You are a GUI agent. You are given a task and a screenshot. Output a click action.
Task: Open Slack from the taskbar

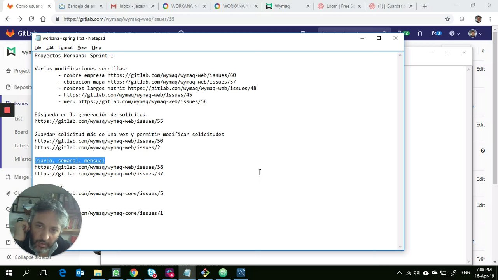click(x=169, y=273)
